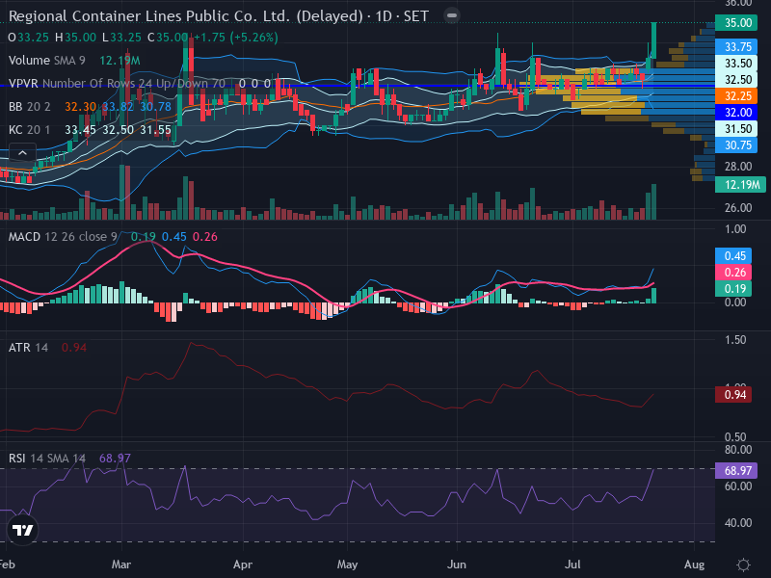
Task: Click the 1.50 ATR axis label
Action: (735, 340)
